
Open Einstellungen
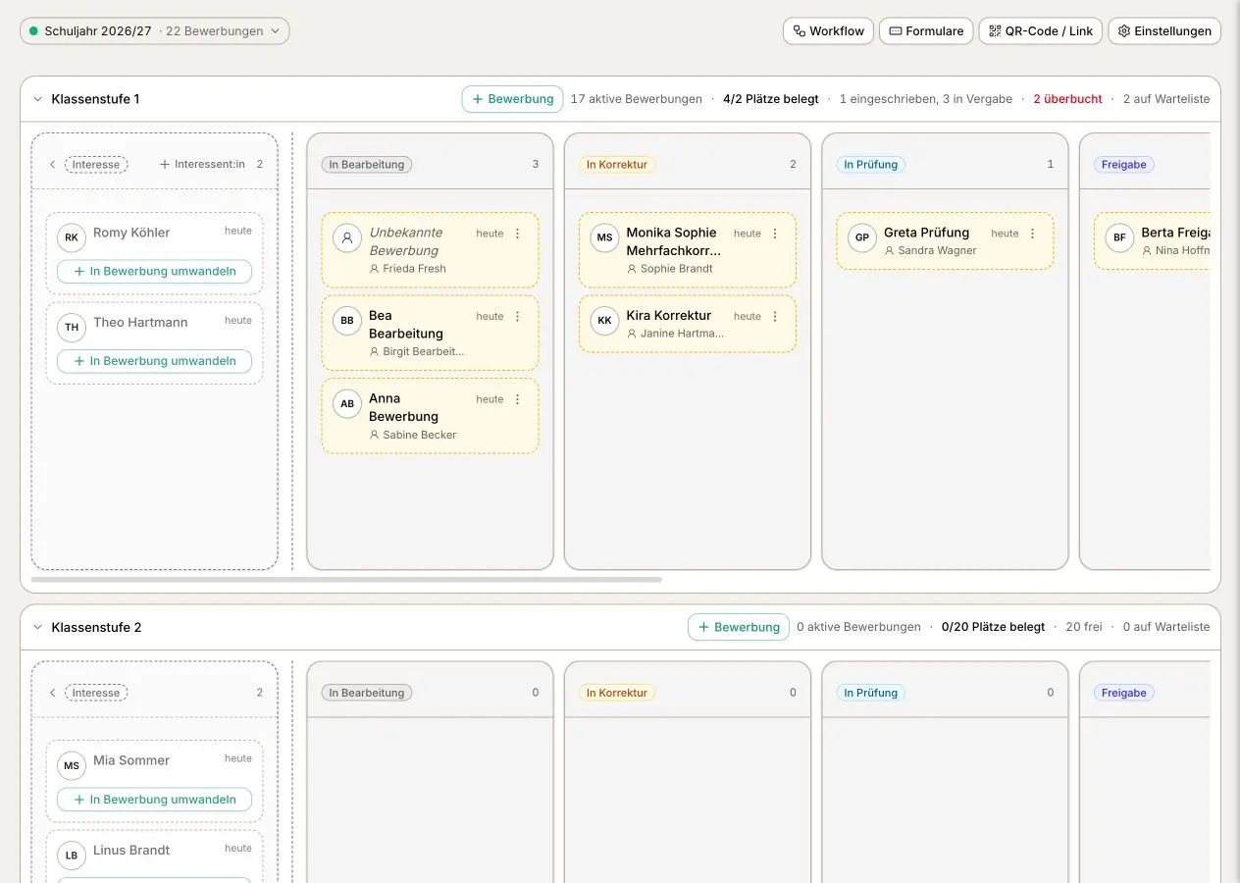(1164, 31)
